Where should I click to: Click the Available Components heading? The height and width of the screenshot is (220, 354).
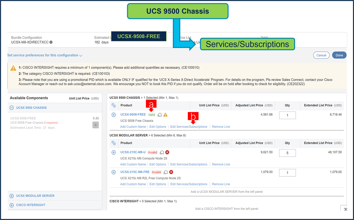29,98
